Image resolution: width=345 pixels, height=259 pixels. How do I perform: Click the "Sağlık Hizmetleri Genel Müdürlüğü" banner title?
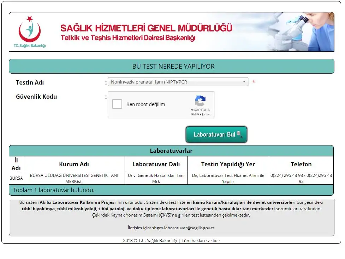146,28
